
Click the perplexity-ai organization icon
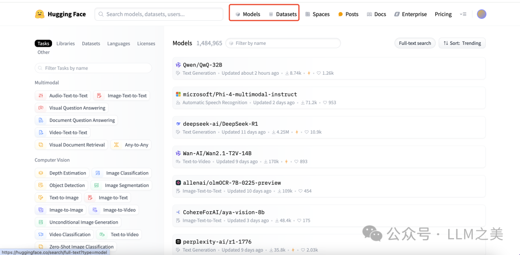[179, 242]
